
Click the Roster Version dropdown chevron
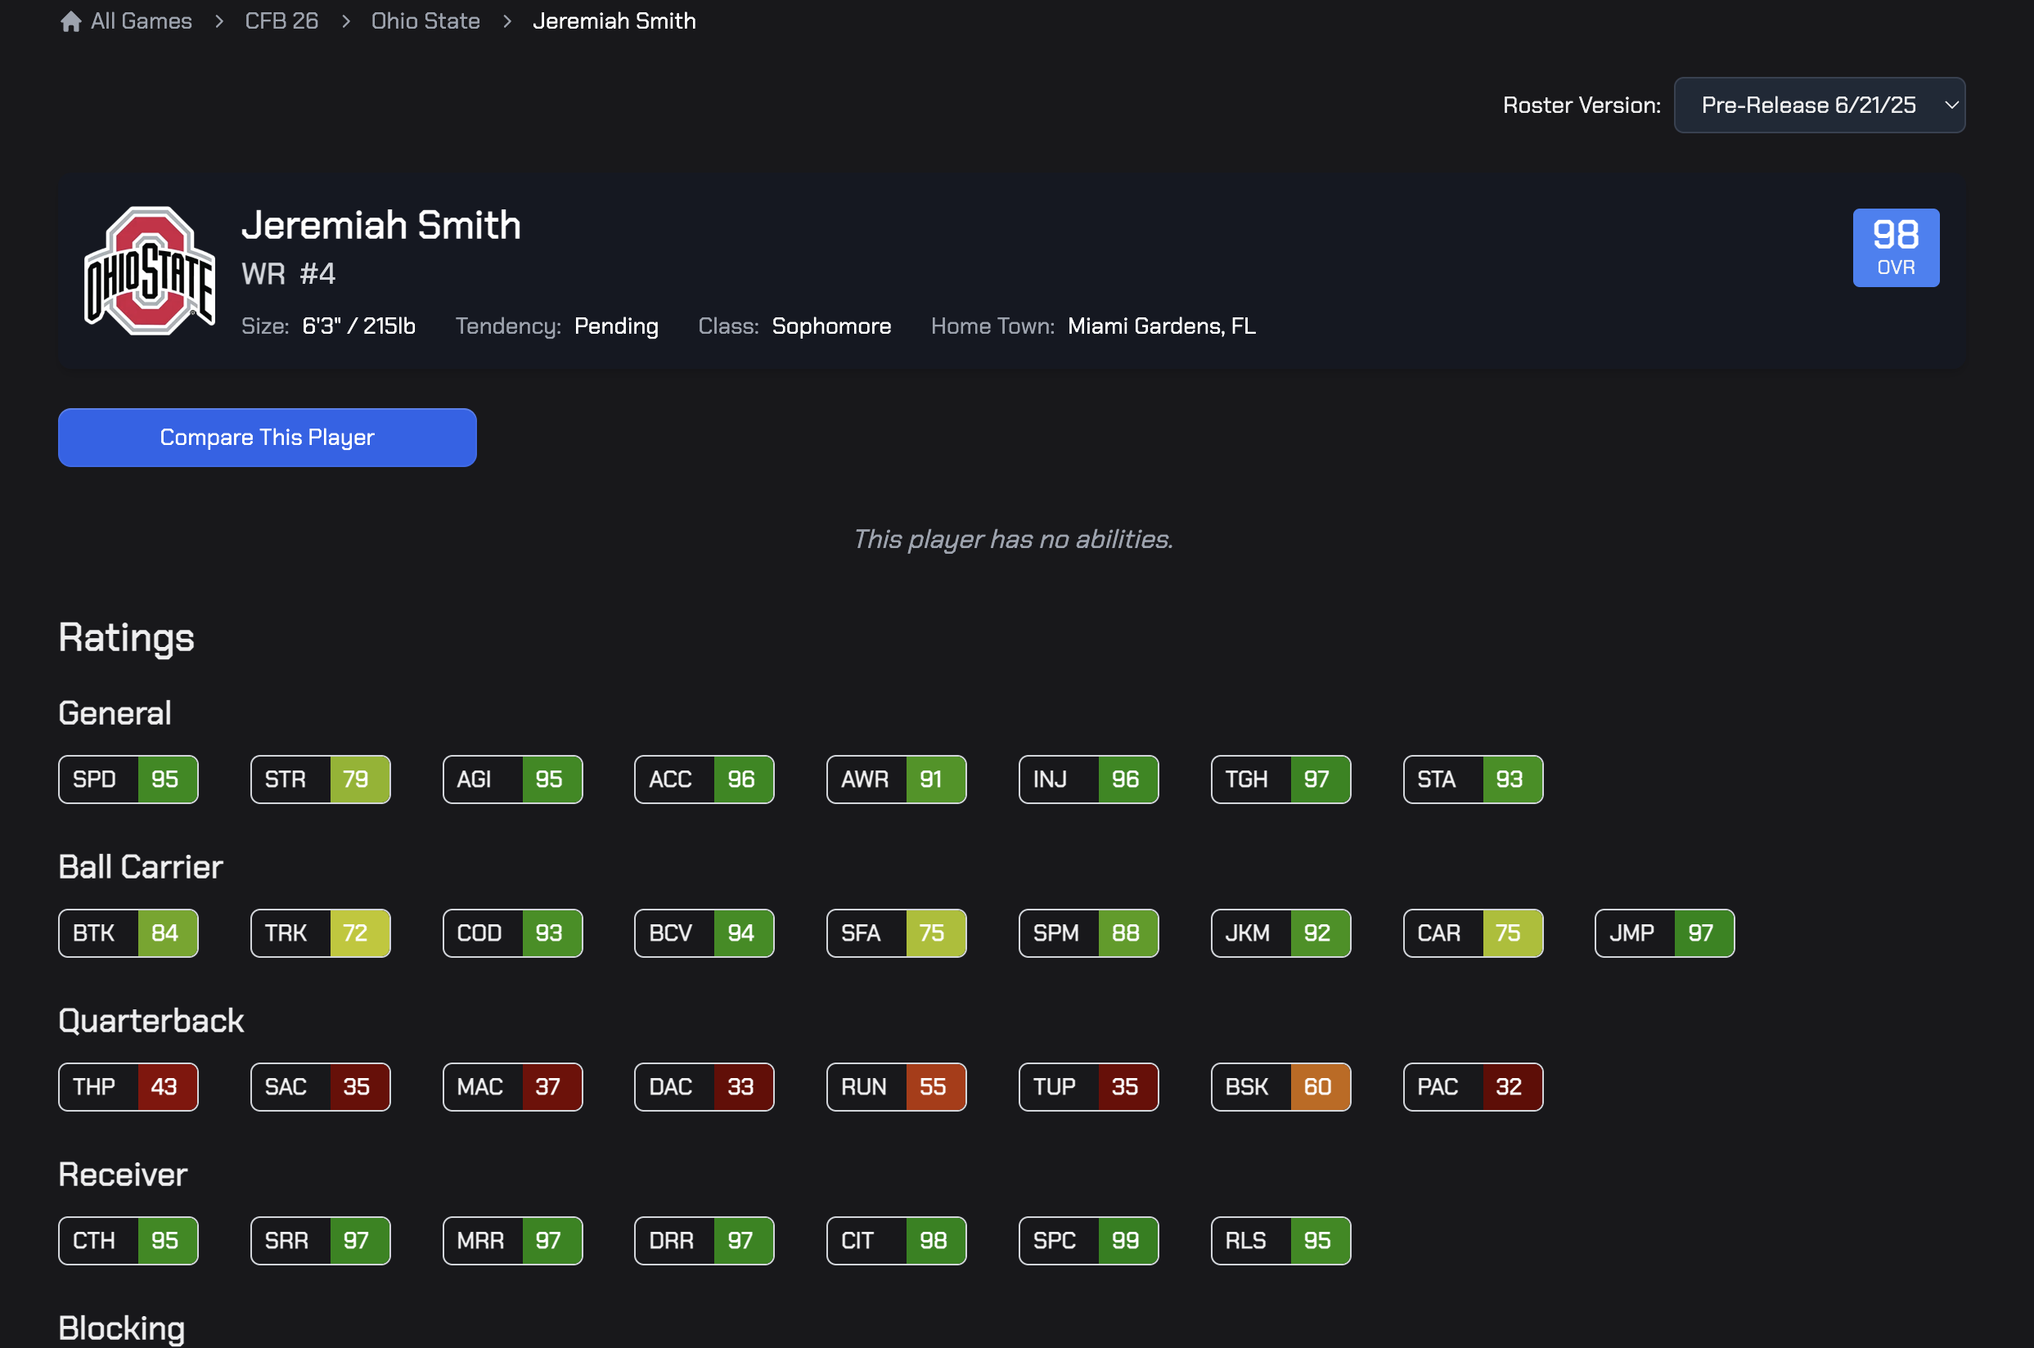pos(1951,105)
